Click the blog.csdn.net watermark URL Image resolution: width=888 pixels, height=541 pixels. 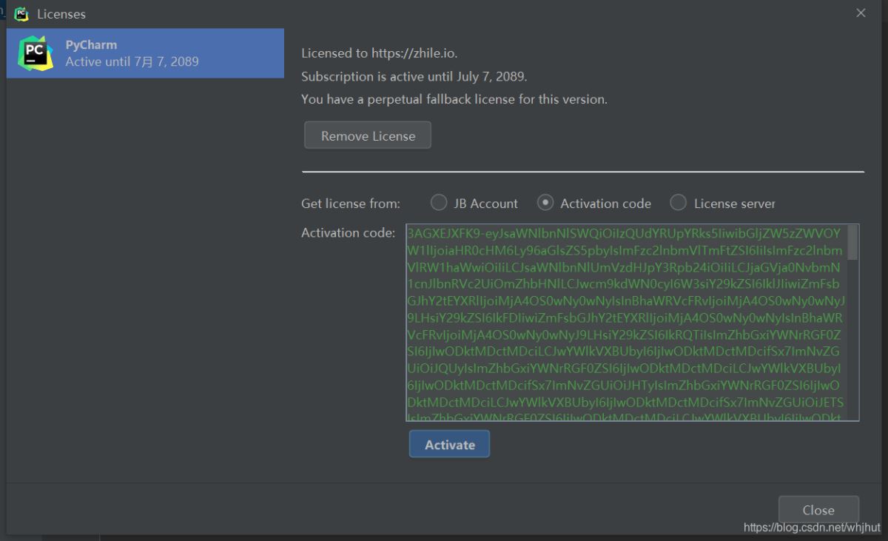(811, 528)
